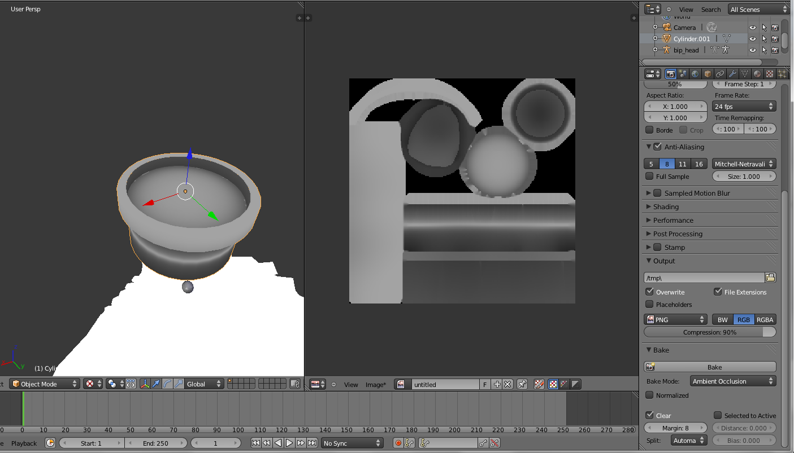Expand the Camera tree item
This screenshot has width=794, height=453.
[655, 27]
